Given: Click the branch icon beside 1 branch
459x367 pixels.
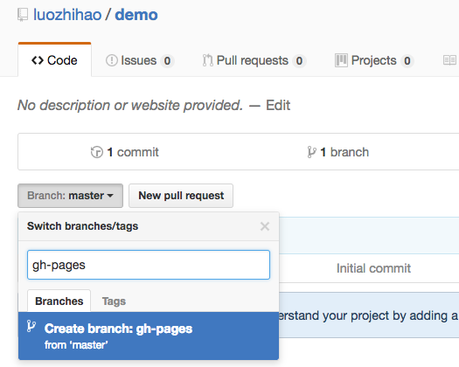Looking at the screenshot, I should pos(312,152).
